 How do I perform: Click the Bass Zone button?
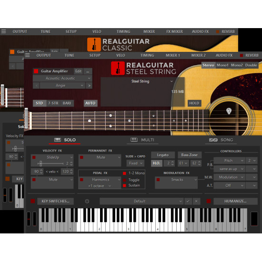pyautogui.click(x=190, y=155)
